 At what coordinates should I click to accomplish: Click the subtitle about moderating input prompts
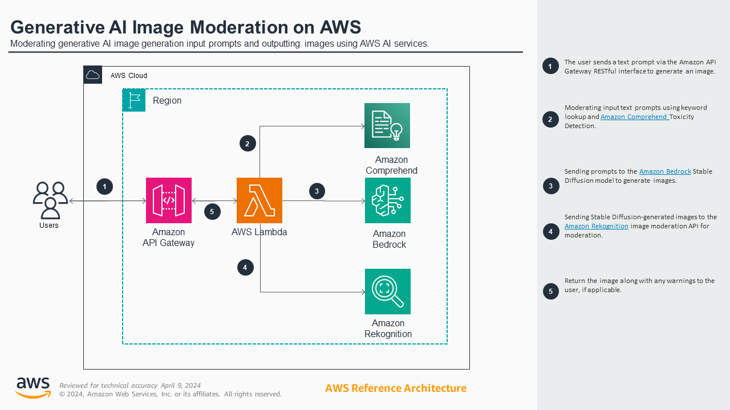220,43
